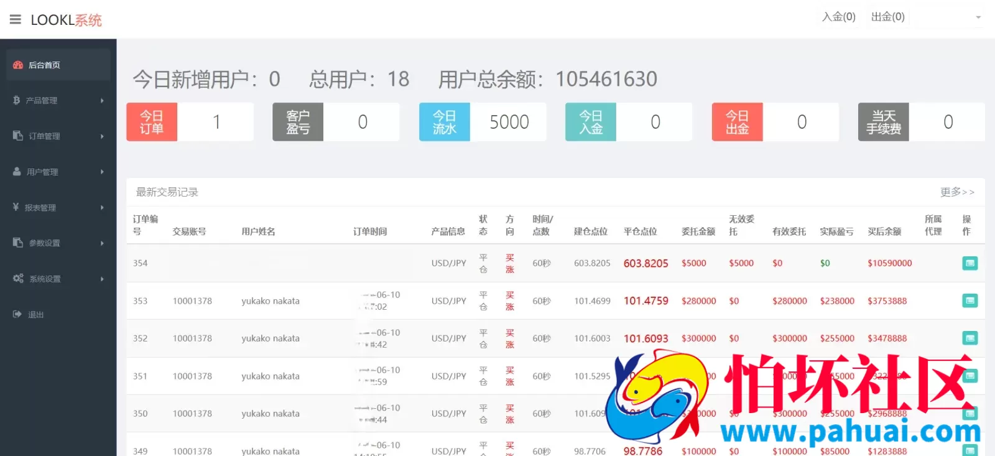This screenshot has height=456, width=995.
Task: Click the user icon beside 用户管理
Action: [17, 171]
